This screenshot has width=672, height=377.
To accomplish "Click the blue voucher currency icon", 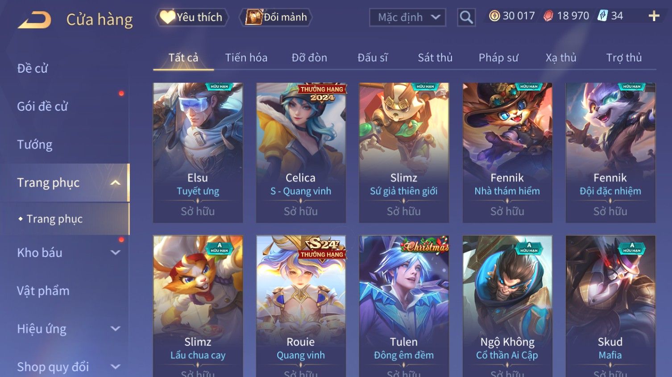I will click(x=603, y=16).
